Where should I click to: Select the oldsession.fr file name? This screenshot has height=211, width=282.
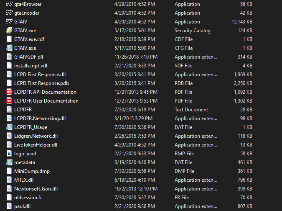coord(28,198)
